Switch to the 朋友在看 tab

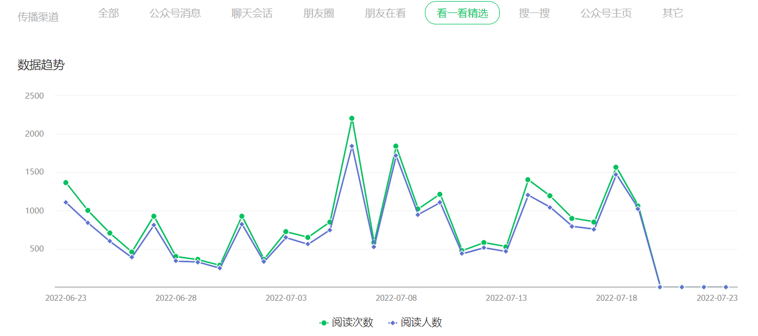385,13
